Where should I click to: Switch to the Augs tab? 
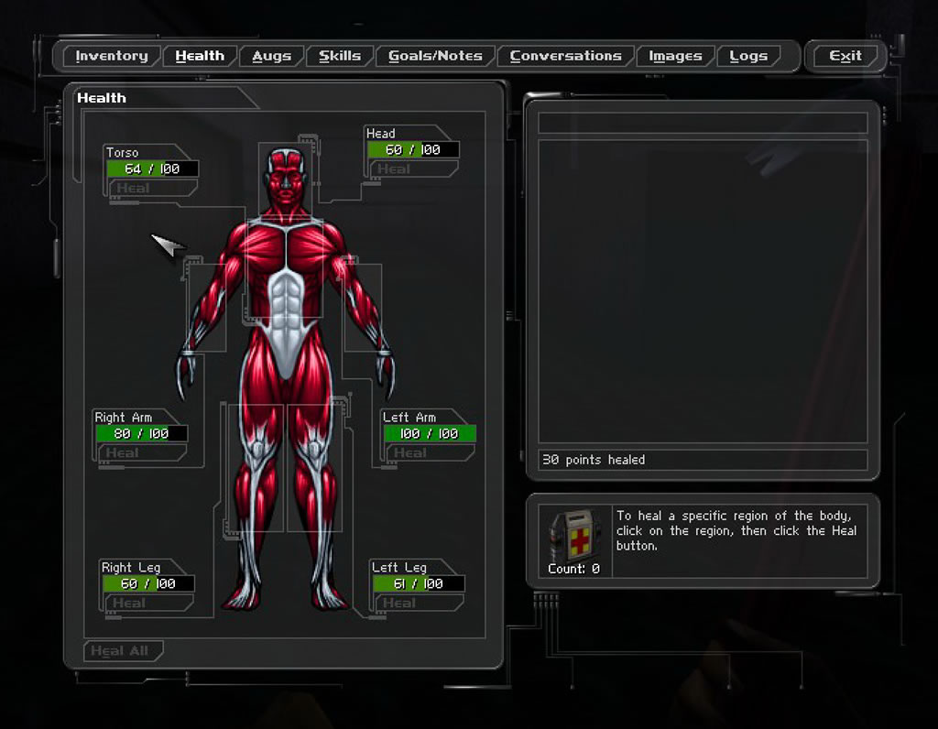pyautogui.click(x=271, y=57)
